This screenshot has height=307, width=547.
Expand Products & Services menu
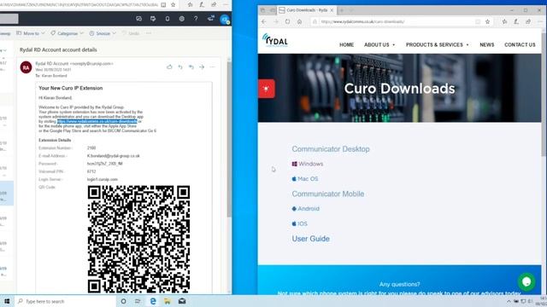pyautogui.click(x=437, y=45)
